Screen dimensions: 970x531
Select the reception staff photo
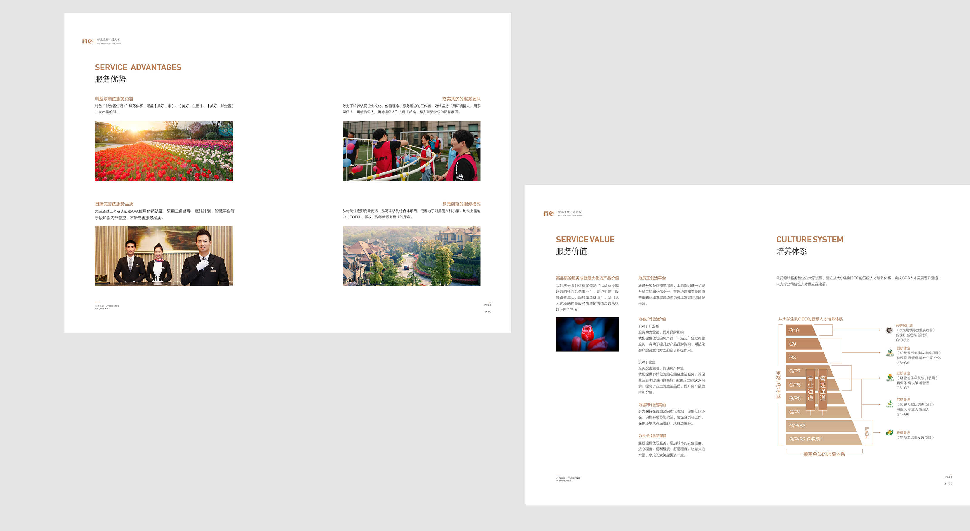pyautogui.click(x=164, y=256)
